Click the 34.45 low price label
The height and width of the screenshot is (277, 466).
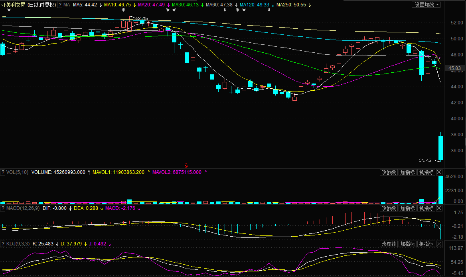click(425, 160)
